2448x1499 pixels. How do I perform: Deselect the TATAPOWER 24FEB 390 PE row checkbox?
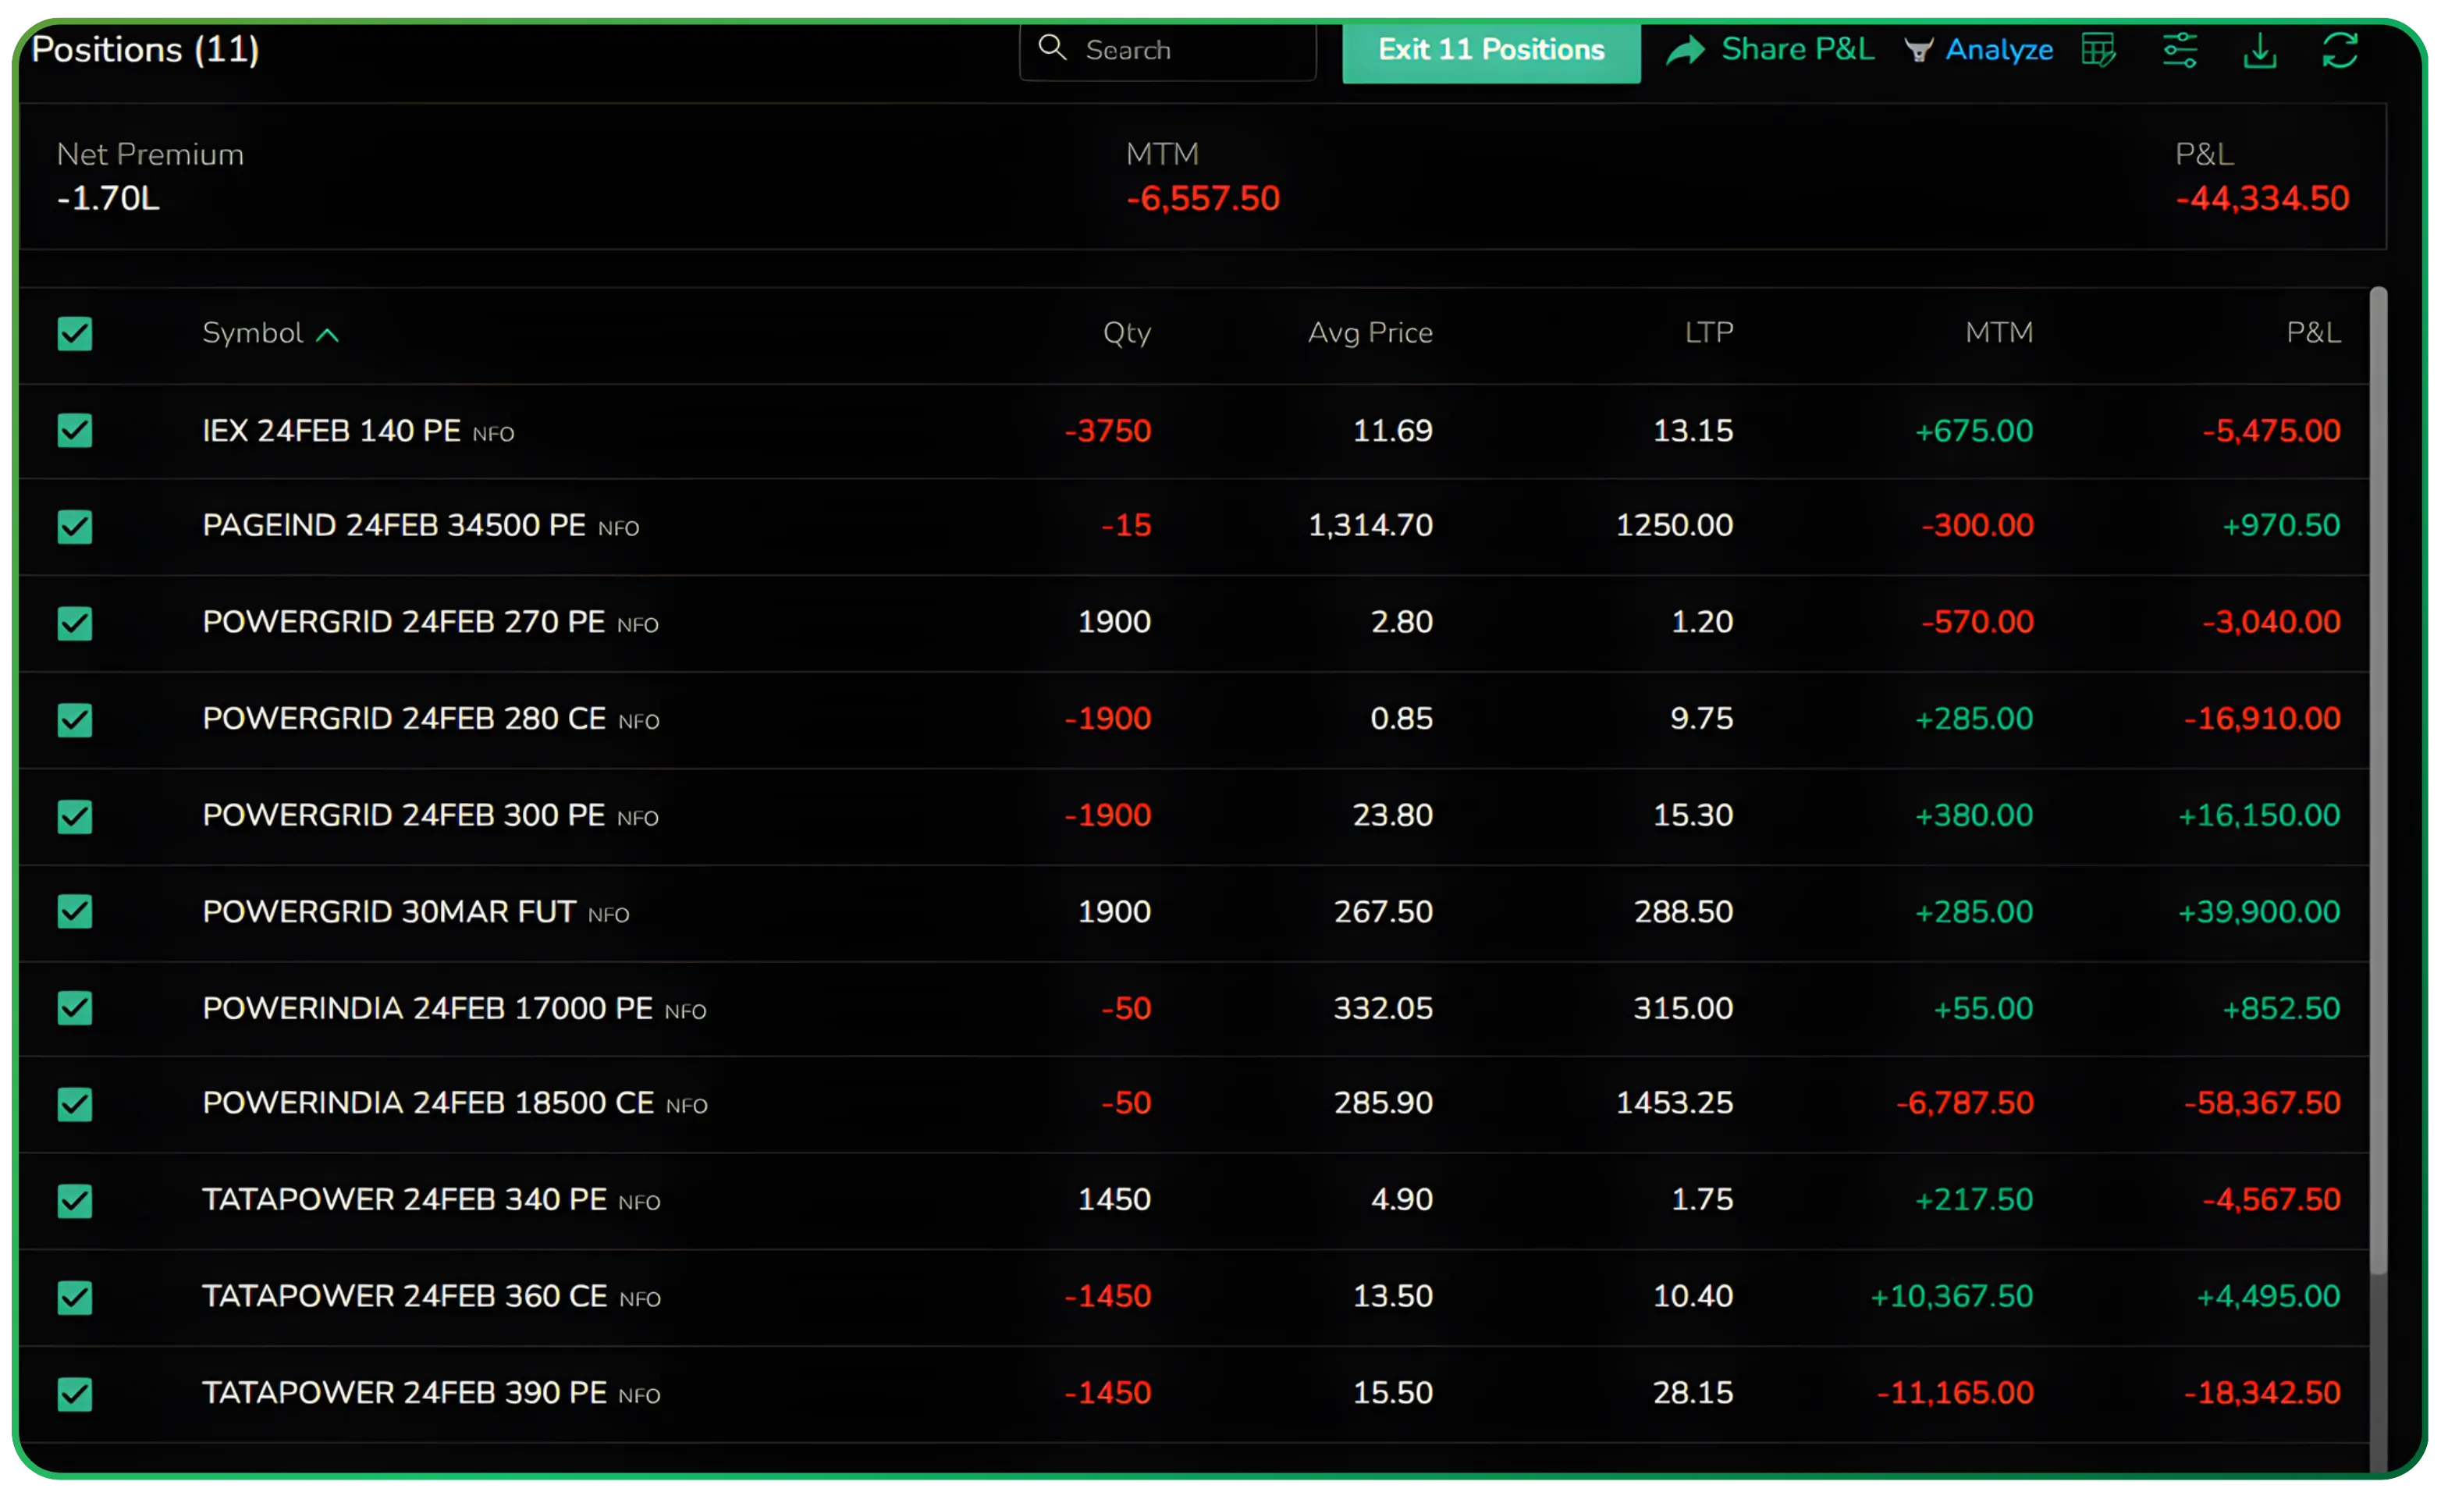[x=74, y=1393]
